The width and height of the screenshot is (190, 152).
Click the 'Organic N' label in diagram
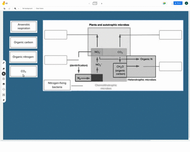[146, 59]
